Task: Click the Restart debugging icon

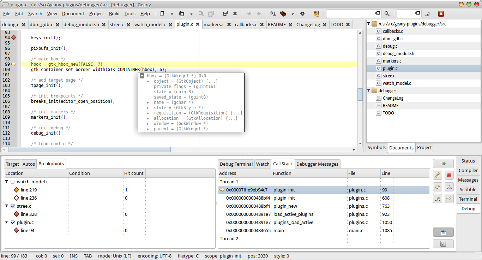Action: [x=438, y=175]
